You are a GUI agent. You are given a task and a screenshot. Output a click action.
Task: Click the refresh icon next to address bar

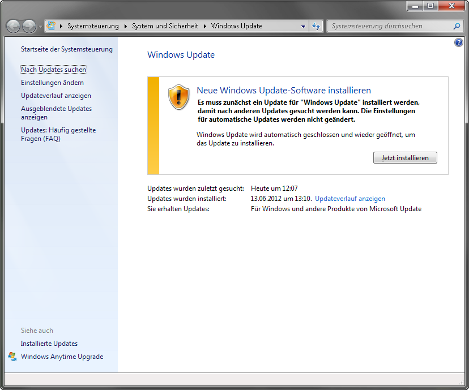coord(316,26)
